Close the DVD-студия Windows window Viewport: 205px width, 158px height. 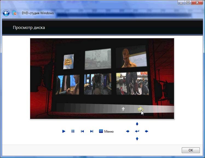coord(197,2)
